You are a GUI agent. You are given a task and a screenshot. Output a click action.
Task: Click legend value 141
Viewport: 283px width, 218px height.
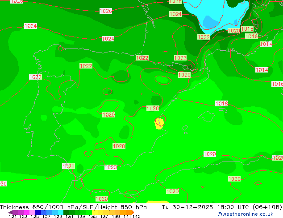click(127, 216)
